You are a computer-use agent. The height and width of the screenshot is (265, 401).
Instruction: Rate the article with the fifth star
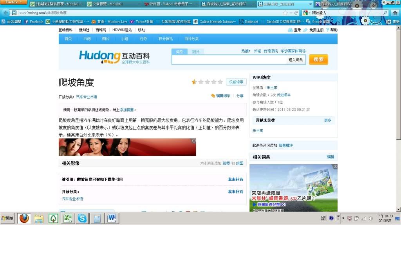(220, 82)
